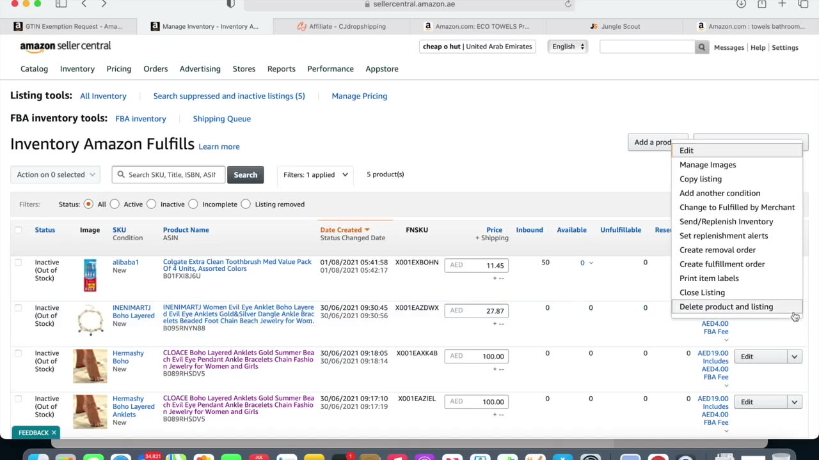Open the English language selector
819x460 pixels.
(x=568, y=47)
